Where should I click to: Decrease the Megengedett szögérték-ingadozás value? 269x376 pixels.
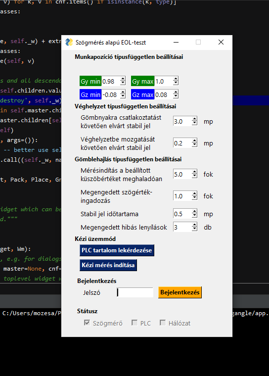click(x=194, y=198)
